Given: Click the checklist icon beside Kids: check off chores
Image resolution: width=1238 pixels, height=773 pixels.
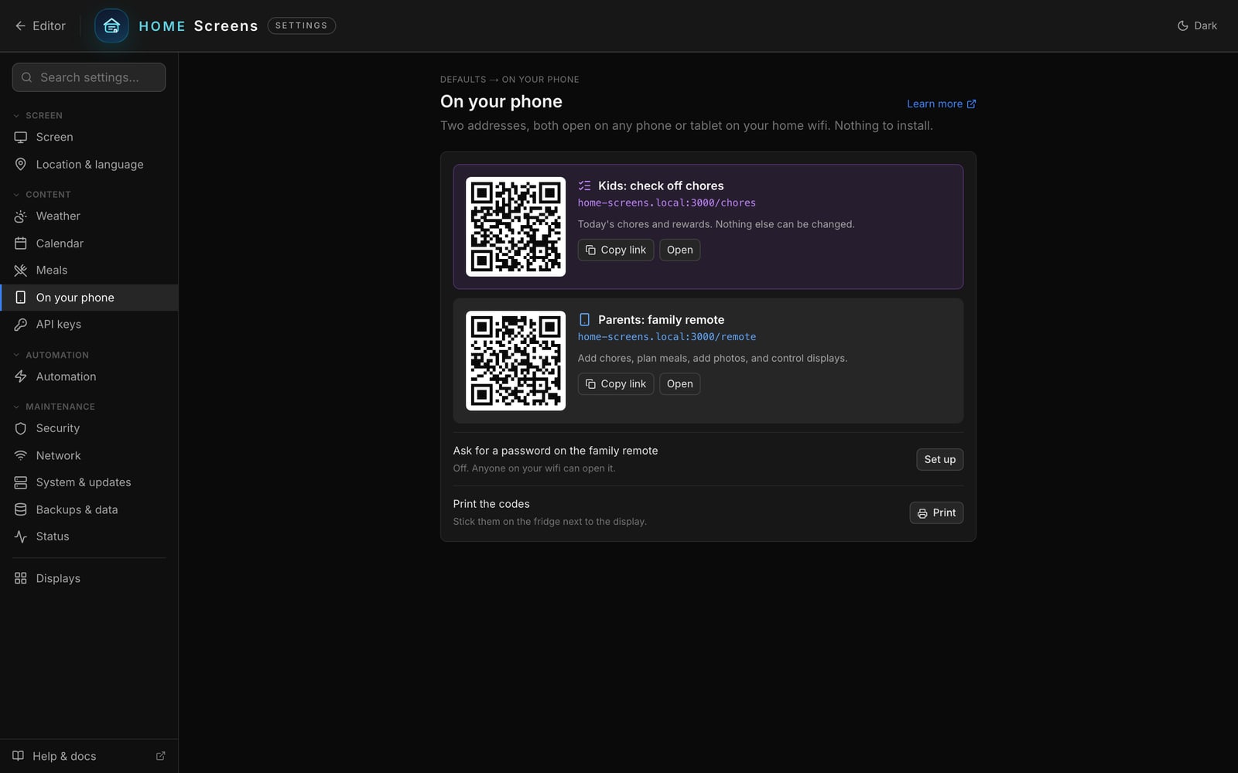Looking at the screenshot, I should pos(585,186).
